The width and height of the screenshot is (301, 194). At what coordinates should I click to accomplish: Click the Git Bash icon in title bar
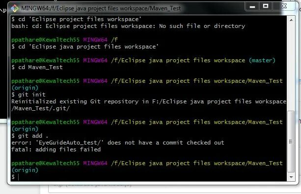click(15, 8)
